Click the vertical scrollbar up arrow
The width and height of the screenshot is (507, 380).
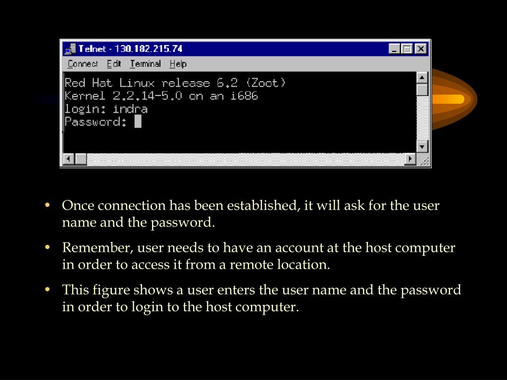pyautogui.click(x=422, y=78)
